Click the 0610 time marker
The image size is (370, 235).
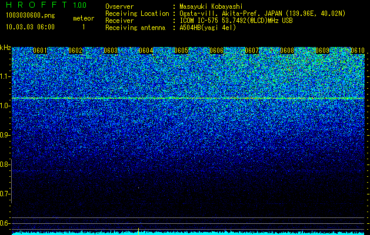(358, 51)
